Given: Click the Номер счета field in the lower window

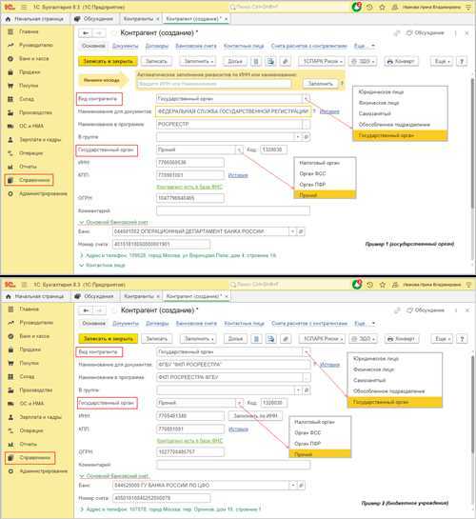Looking at the screenshot, I should (162, 498).
